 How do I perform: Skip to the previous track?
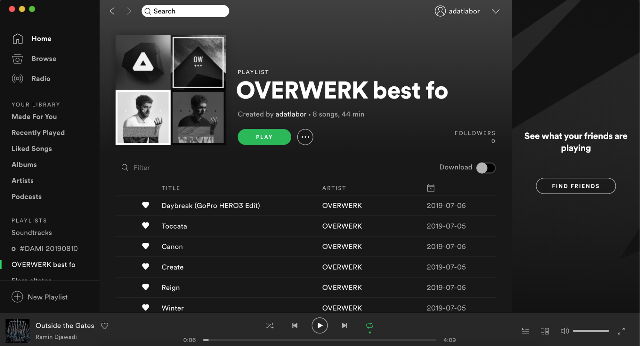pos(295,326)
